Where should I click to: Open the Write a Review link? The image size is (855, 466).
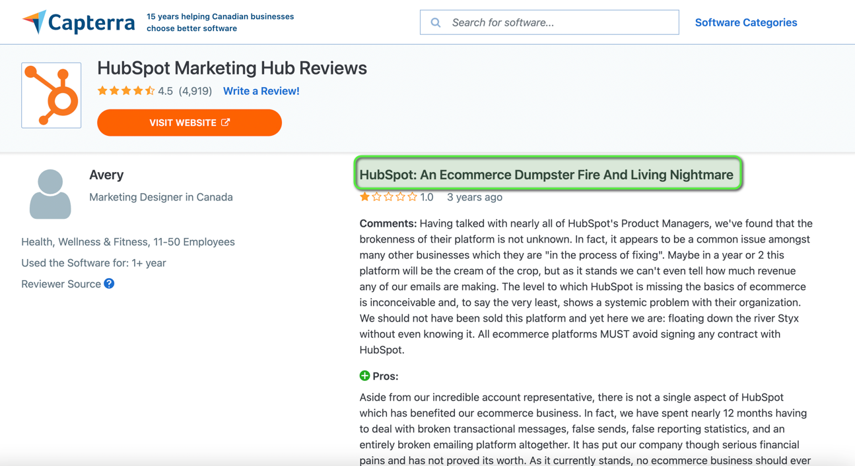pos(261,91)
